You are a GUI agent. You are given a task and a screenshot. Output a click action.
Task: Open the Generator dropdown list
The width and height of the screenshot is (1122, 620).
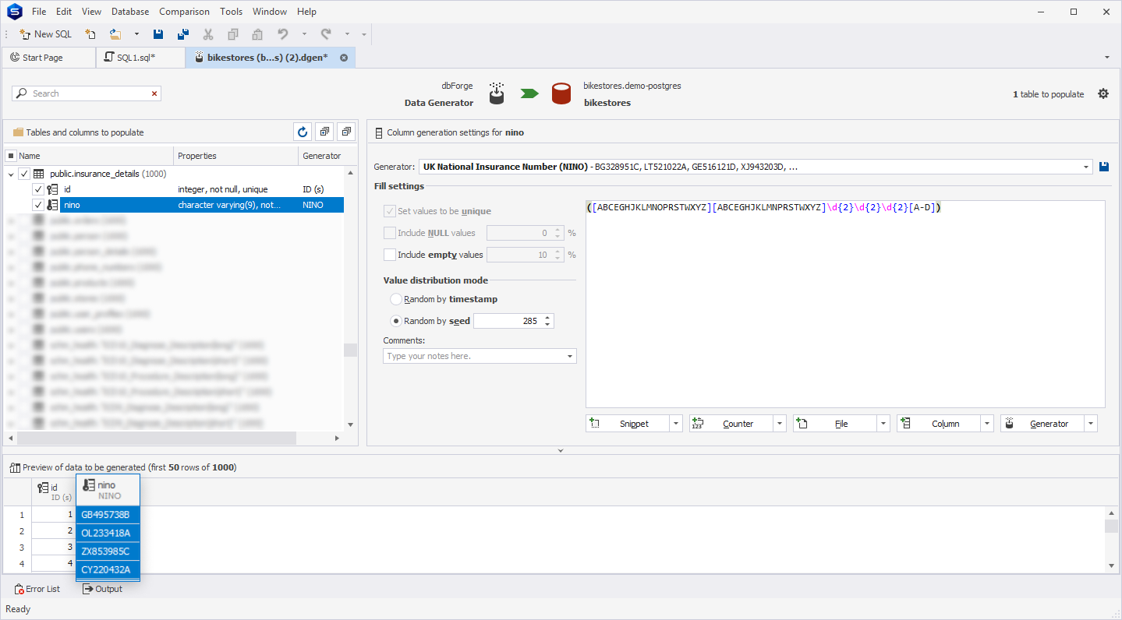pyautogui.click(x=1086, y=167)
